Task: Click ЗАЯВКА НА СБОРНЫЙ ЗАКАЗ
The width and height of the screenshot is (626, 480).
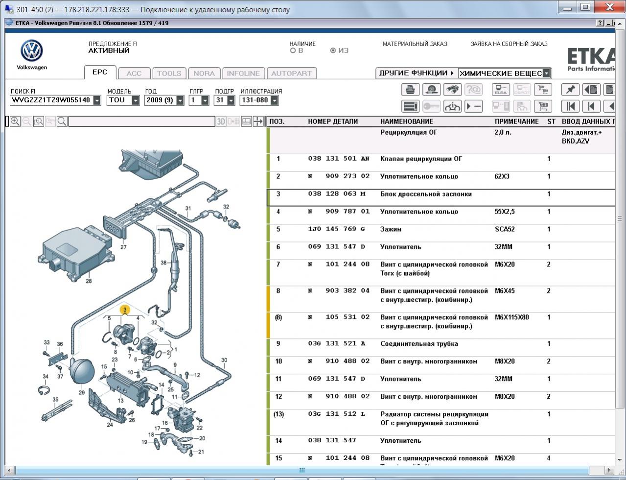Action: 509,44
